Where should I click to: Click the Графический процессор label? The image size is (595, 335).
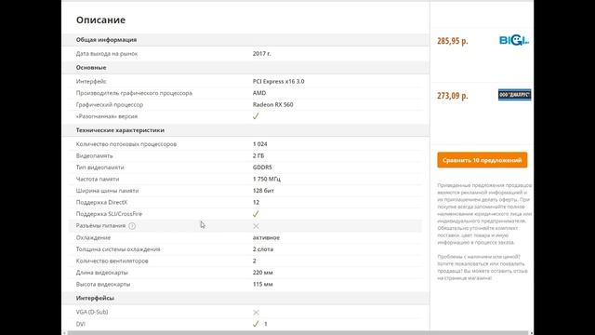(110, 104)
